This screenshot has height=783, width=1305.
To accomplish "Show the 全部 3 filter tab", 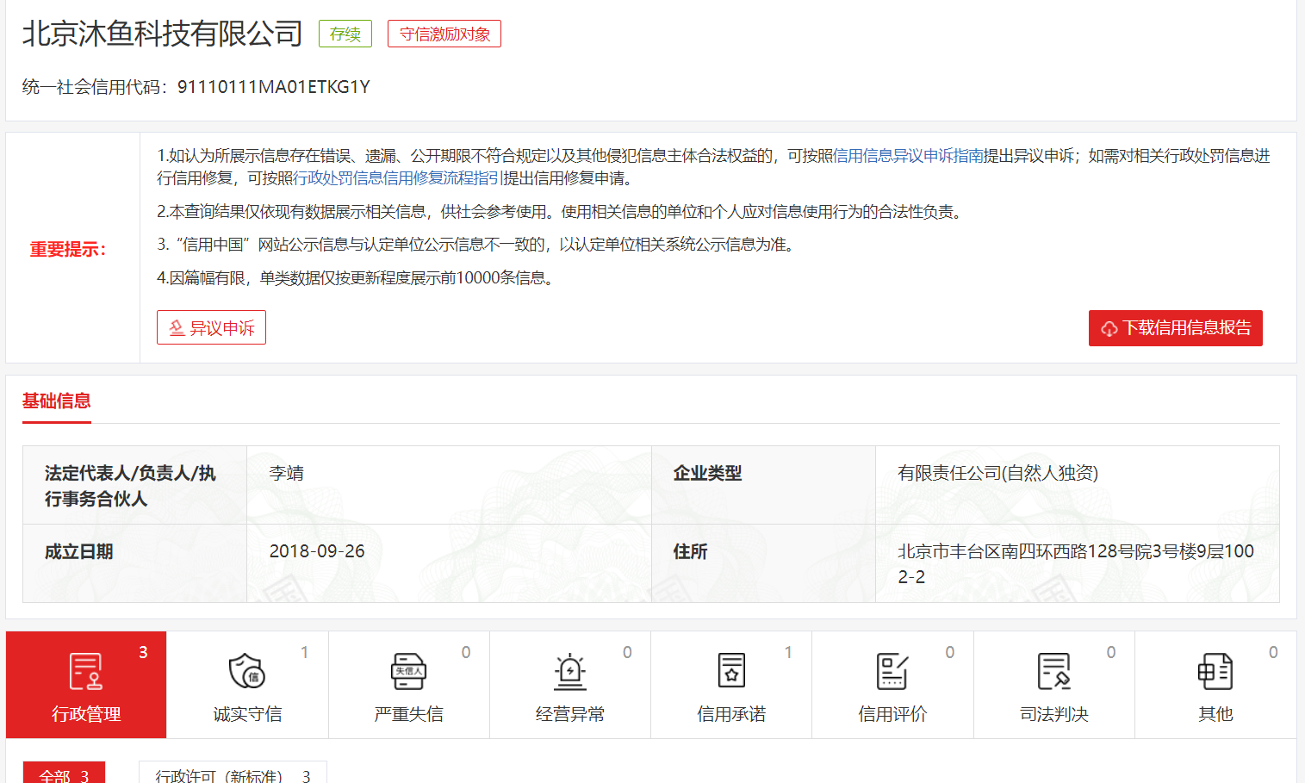I will point(64,774).
